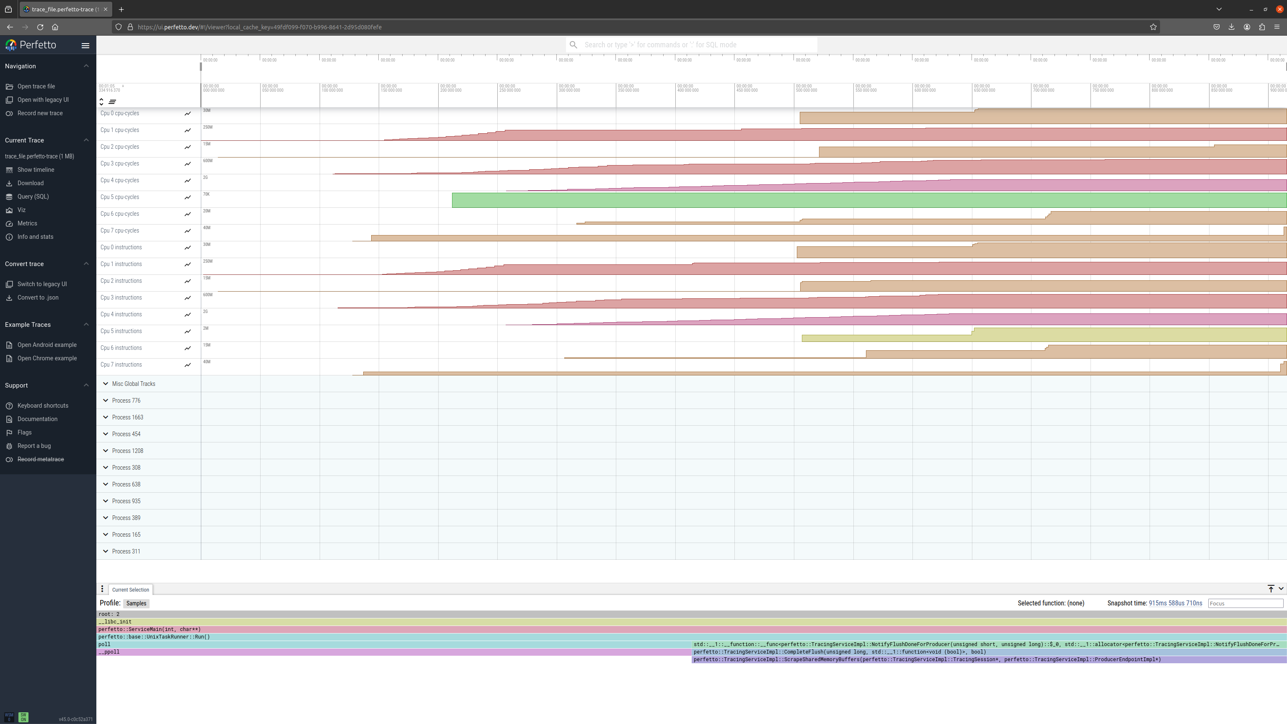Collapse the Example Traces section

[x=86, y=325]
